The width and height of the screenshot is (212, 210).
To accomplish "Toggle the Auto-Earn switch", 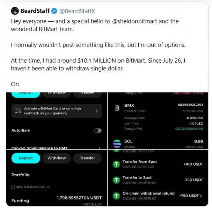I will 98,131.
